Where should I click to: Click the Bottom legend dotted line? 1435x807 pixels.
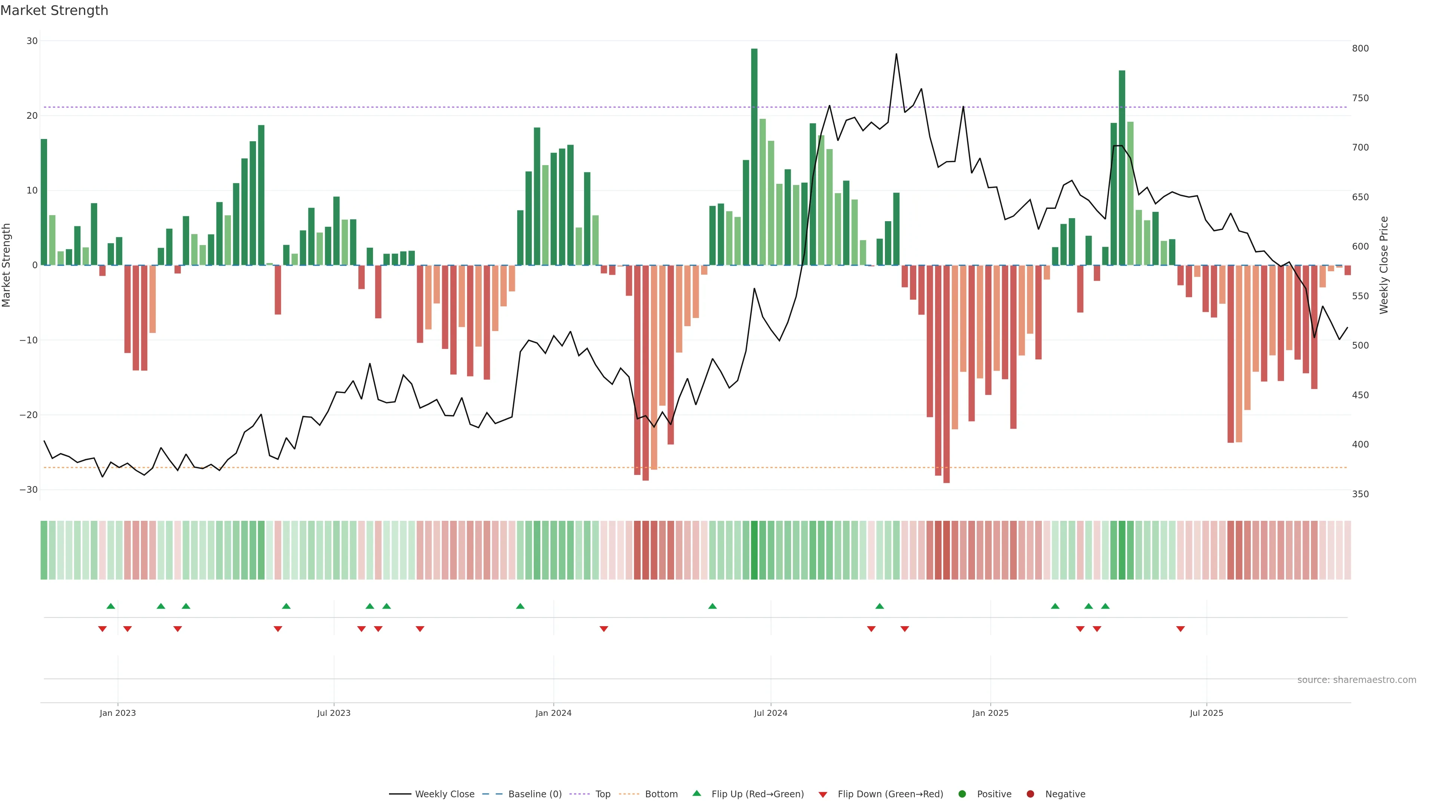click(629, 794)
